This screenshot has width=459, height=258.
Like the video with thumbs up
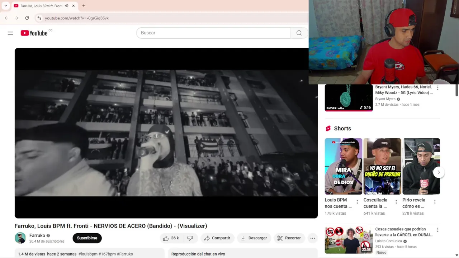[x=171, y=238]
